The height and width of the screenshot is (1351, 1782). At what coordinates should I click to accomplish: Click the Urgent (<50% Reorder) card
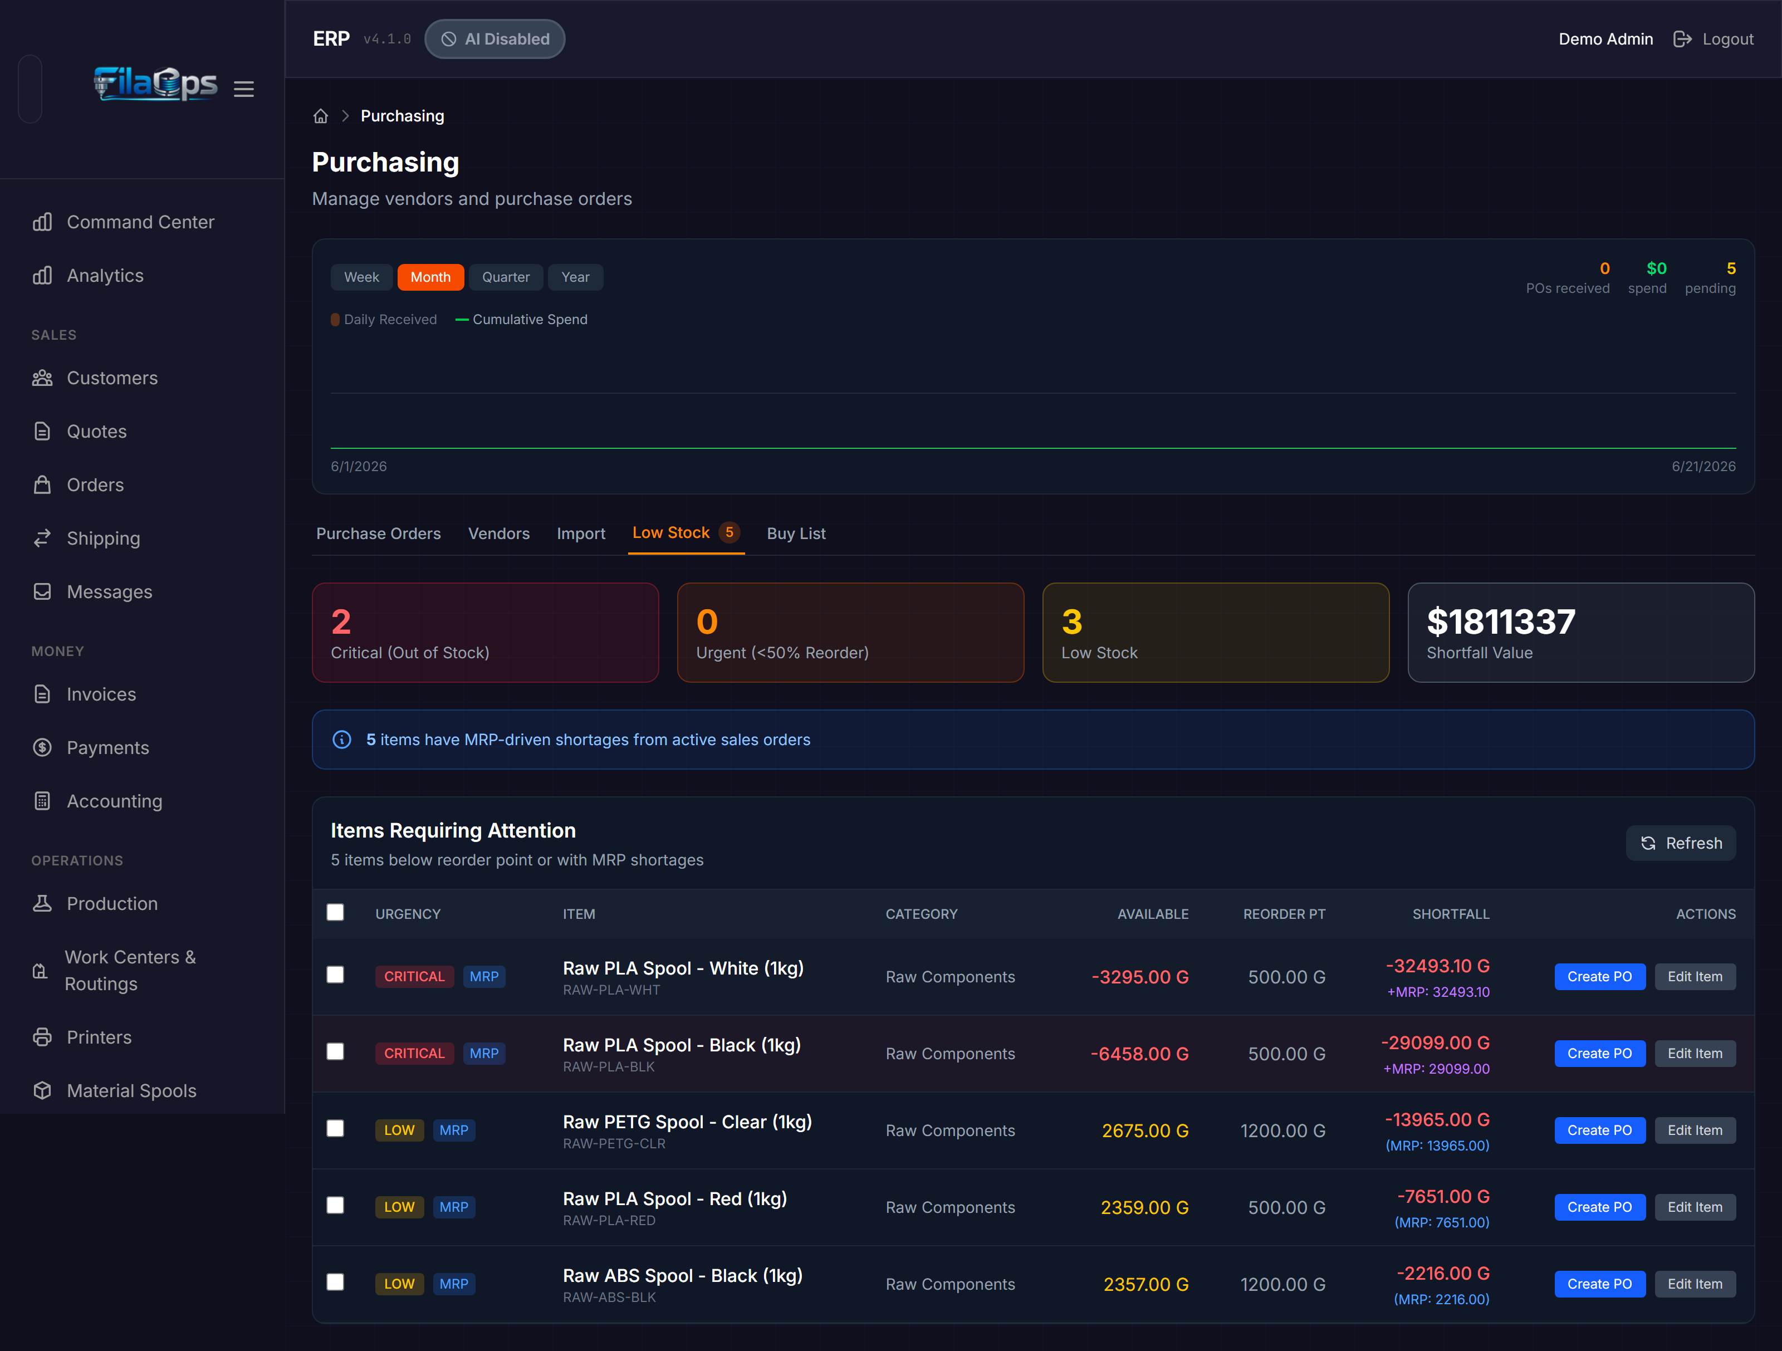pyautogui.click(x=851, y=633)
